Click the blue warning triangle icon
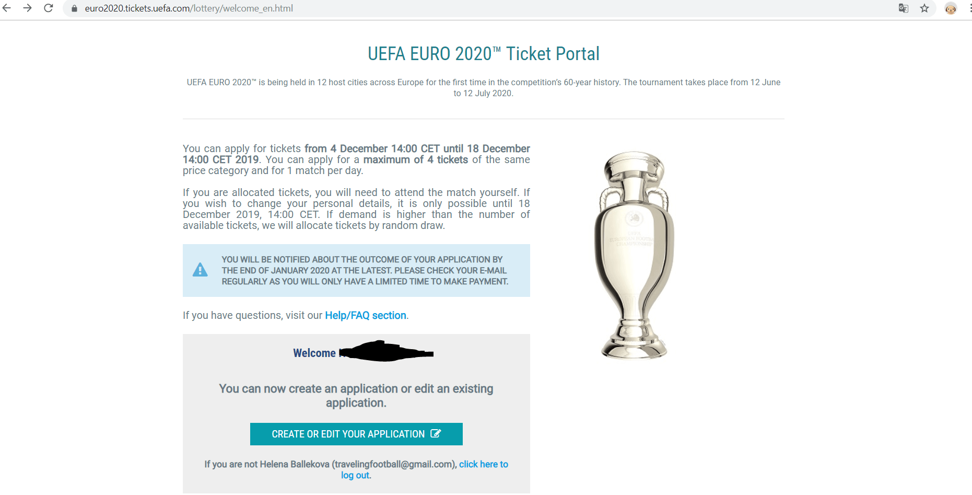Image resolution: width=972 pixels, height=495 pixels. 200,270
